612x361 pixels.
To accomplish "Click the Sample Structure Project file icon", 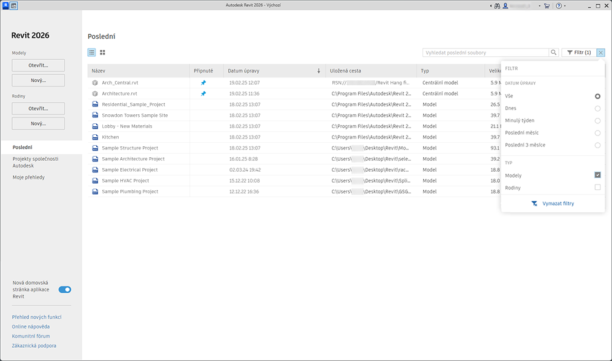I will [95, 148].
